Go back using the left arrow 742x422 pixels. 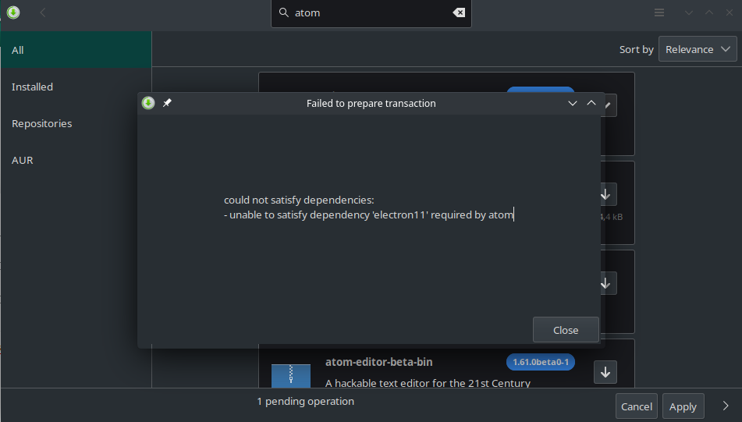[x=43, y=12]
